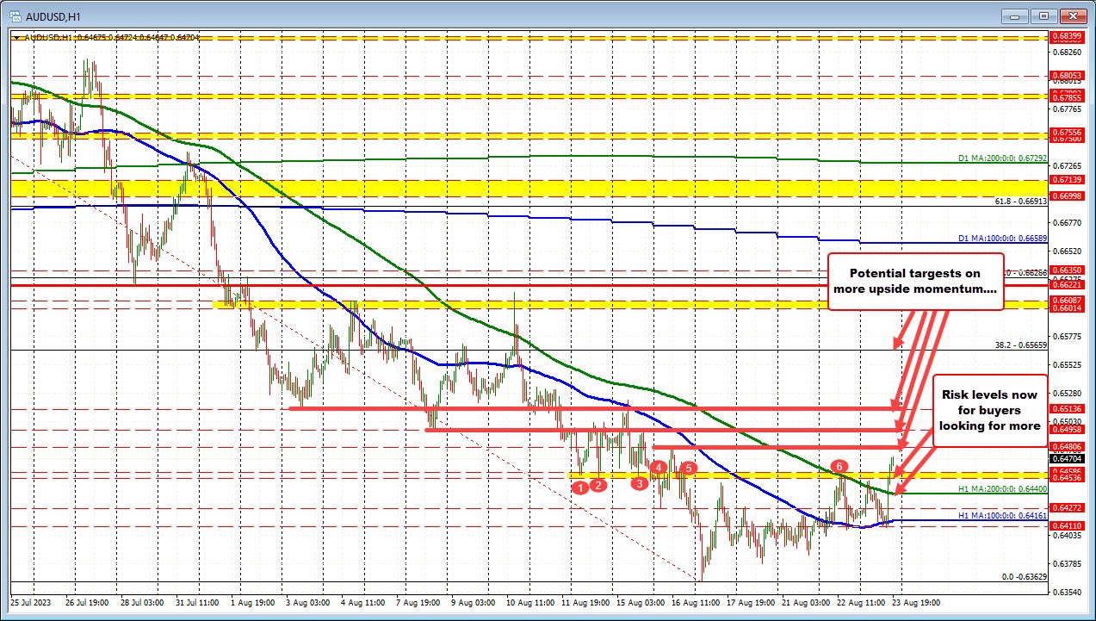This screenshot has width=1096, height=621.
Task: Select the numbered marker 5 on the chart
Action: 687,469
